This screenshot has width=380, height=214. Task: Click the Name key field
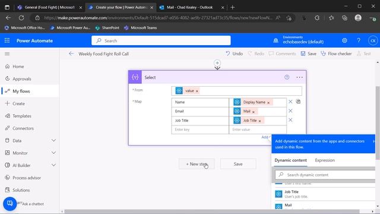pyautogui.click(x=200, y=102)
